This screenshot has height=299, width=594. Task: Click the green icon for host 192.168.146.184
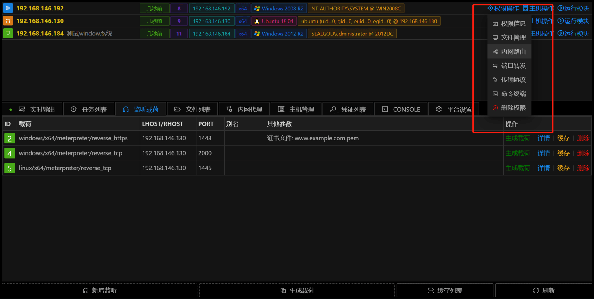pos(8,33)
